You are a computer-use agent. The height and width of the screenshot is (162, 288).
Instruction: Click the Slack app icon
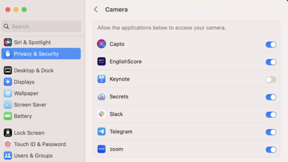(101, 114)
